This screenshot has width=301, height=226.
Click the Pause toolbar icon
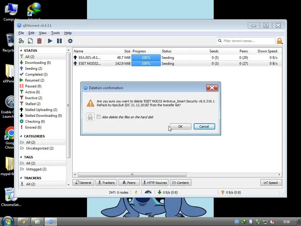coord(59,41)
